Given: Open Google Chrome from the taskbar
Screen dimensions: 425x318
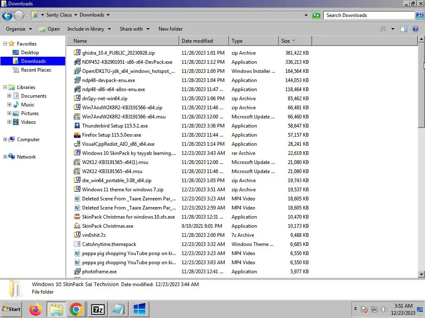Looking at the screenshot, I should 76,309.
